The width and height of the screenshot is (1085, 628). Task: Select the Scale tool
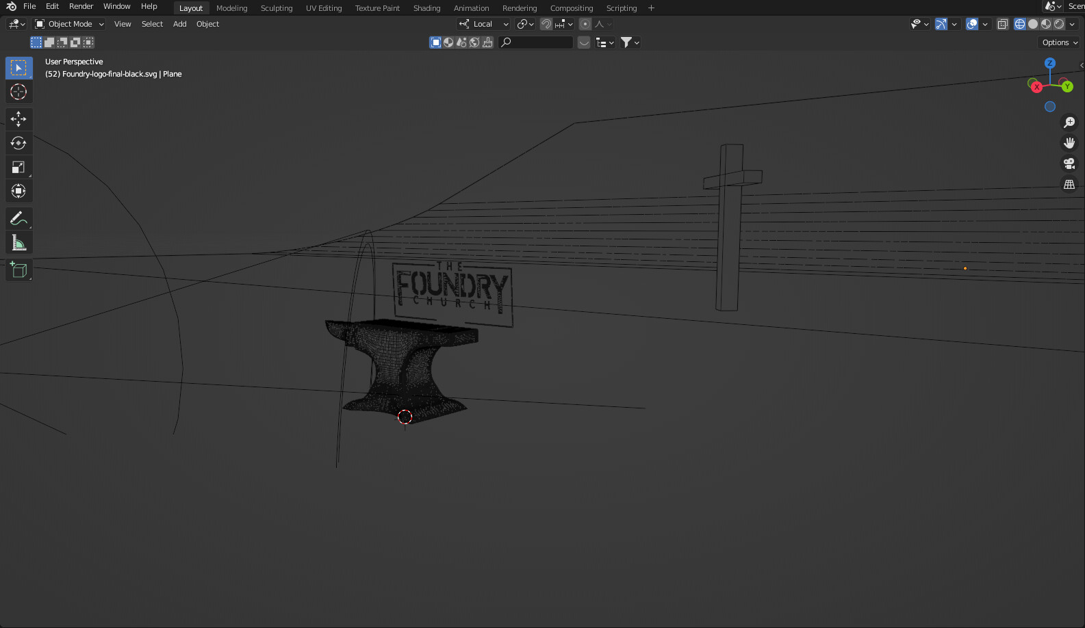pyautogui.click(x=18, y=167)
